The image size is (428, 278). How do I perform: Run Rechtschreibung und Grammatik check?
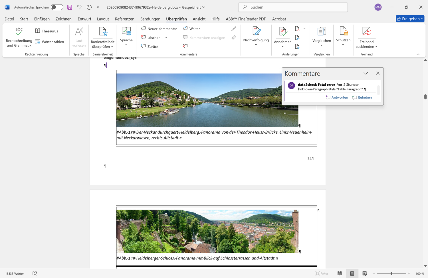(19, 37)
